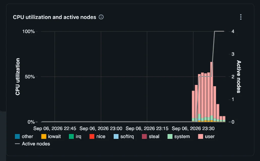This screenshot has height=161, width=260.
Task: Toggle the 'user' legend series
Action: [206, 137]
